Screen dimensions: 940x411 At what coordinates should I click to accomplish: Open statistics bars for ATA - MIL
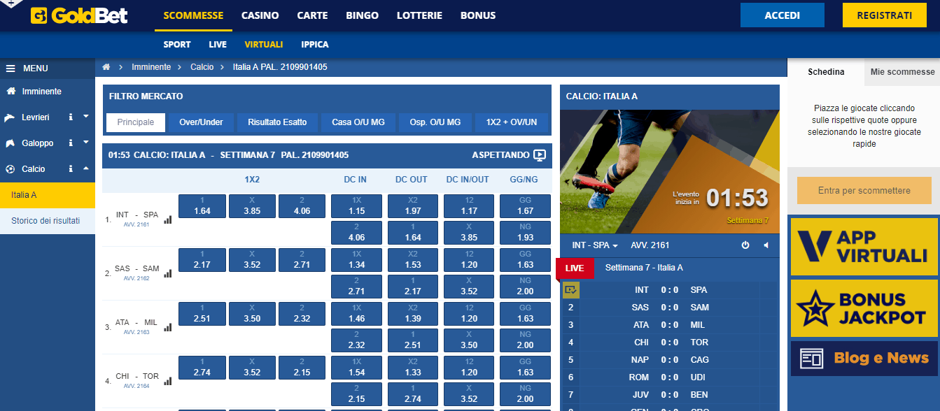tap(167, 327)
